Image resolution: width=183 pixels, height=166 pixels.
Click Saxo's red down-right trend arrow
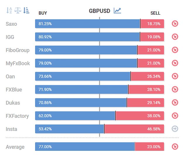click(175, 24)
